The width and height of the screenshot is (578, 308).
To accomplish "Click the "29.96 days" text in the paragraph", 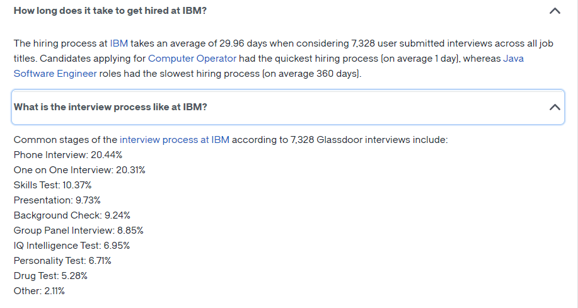I will pyautogui.click(x=243, y=43).
